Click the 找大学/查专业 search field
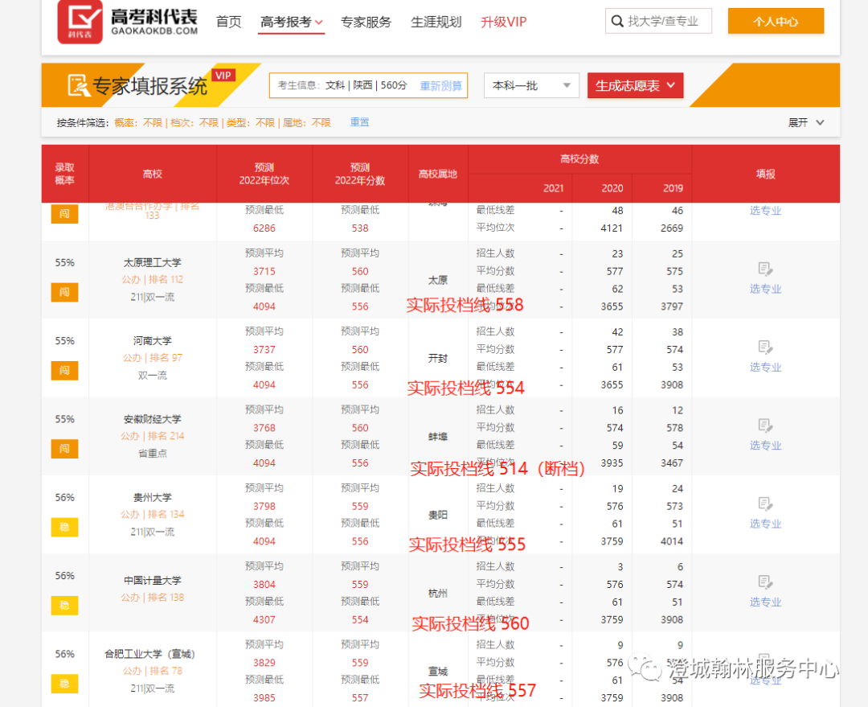868x707 pixels. [x=659, y=21]
